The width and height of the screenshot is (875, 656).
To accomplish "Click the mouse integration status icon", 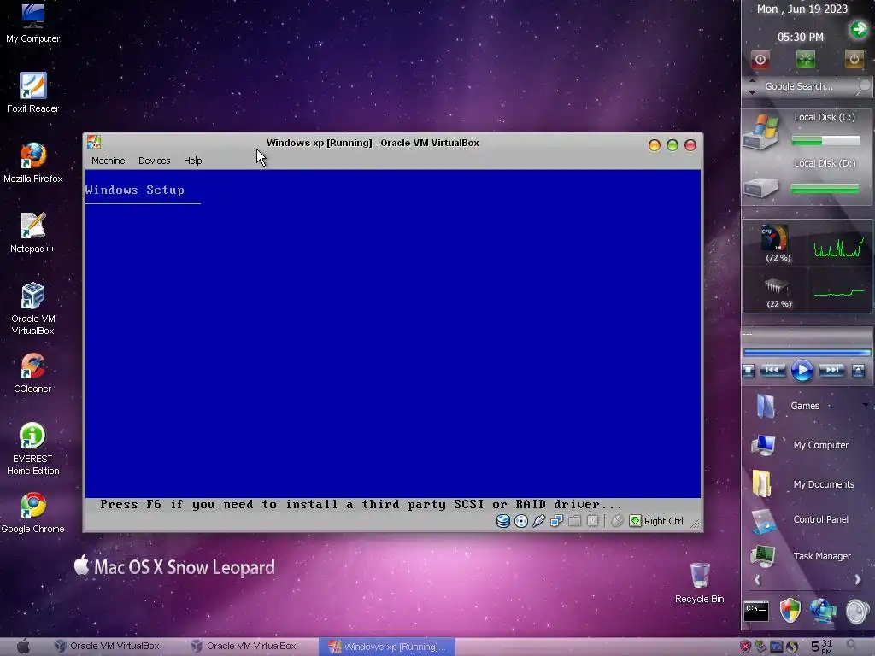I will pos(617,521).
